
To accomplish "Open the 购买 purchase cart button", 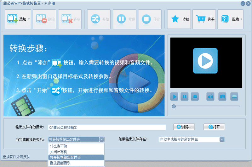I will 204,19.
